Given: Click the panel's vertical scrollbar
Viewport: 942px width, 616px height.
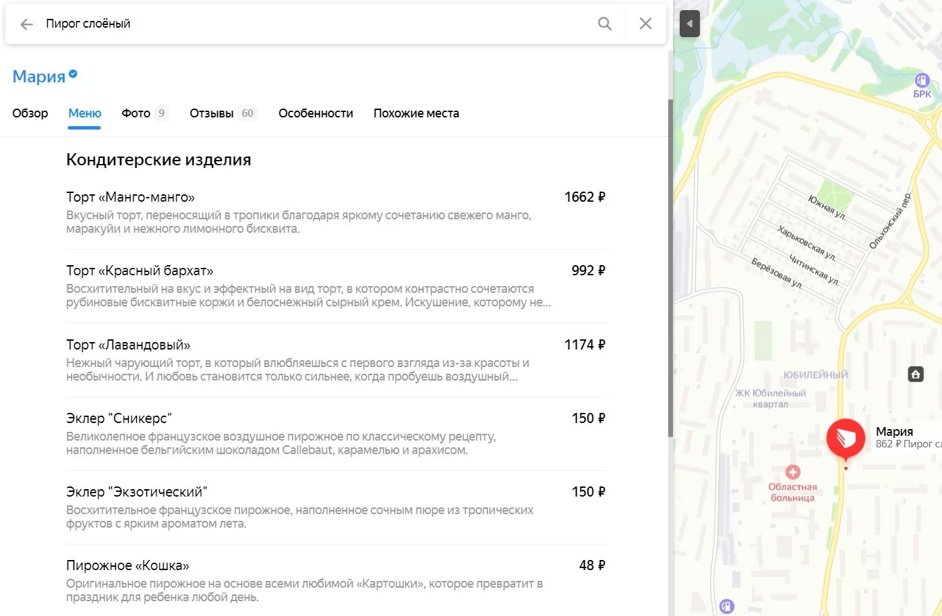Looking at the screenshot, I should tap(670, 268).
